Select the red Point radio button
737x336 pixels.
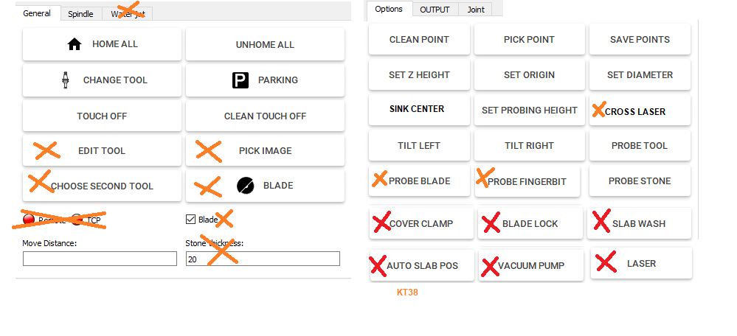pos(29,220)
